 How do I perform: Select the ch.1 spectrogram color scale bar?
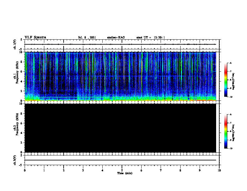225,80
